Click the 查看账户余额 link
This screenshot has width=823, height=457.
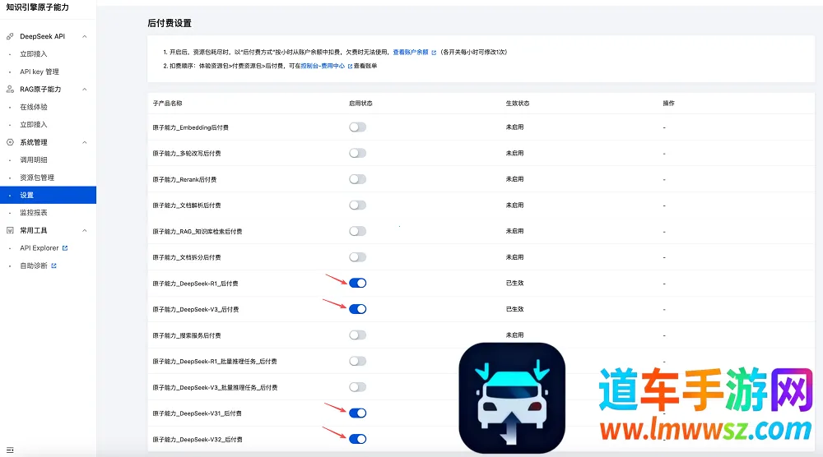coord(411,53)
